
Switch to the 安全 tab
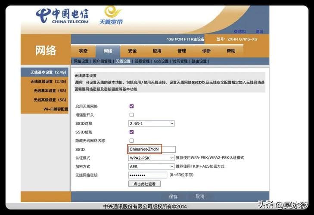(132, 51)
